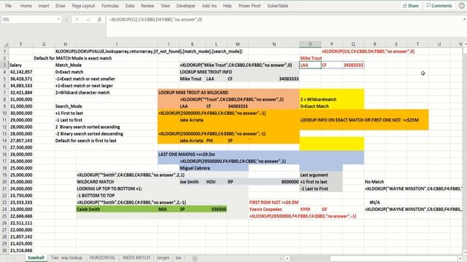467x262 pixels.
Task: Select column O header
Action: pos(310,44)
